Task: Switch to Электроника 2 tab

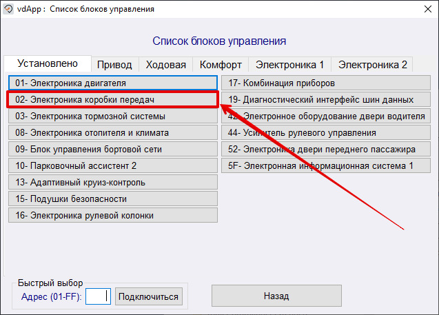Action: (x=372, y=65)
